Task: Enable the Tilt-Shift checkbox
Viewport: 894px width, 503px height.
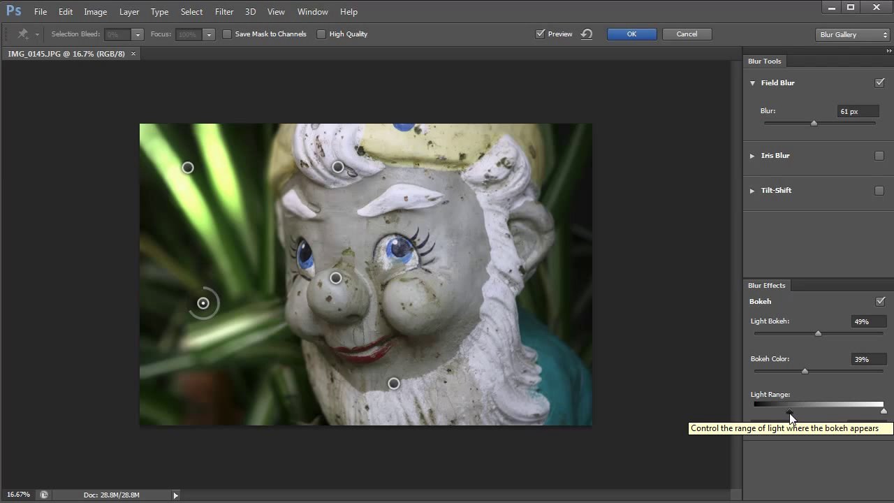Action: 879,191
